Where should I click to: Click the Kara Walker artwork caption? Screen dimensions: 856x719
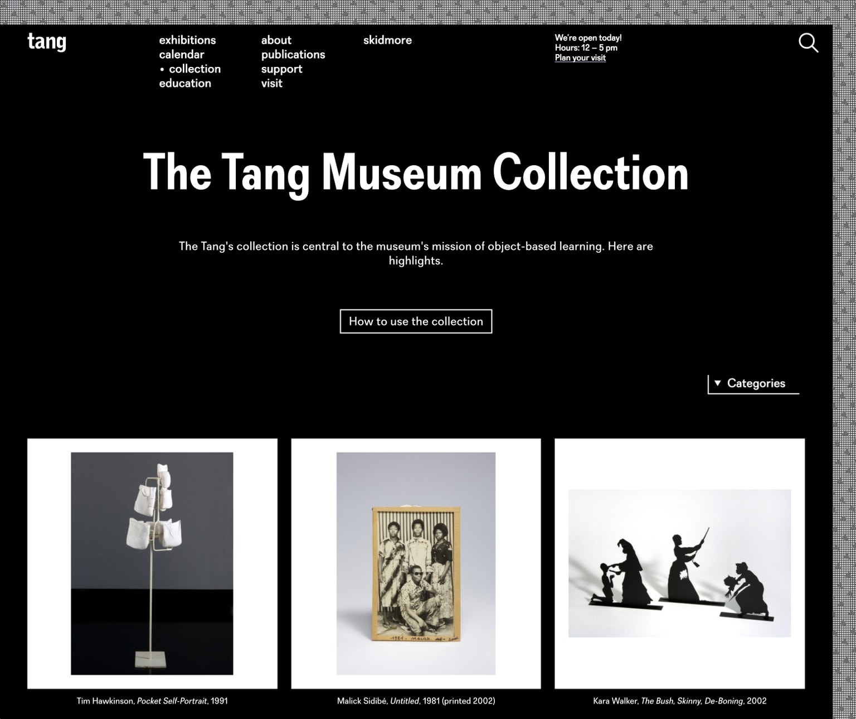click(x=679, y=701)
